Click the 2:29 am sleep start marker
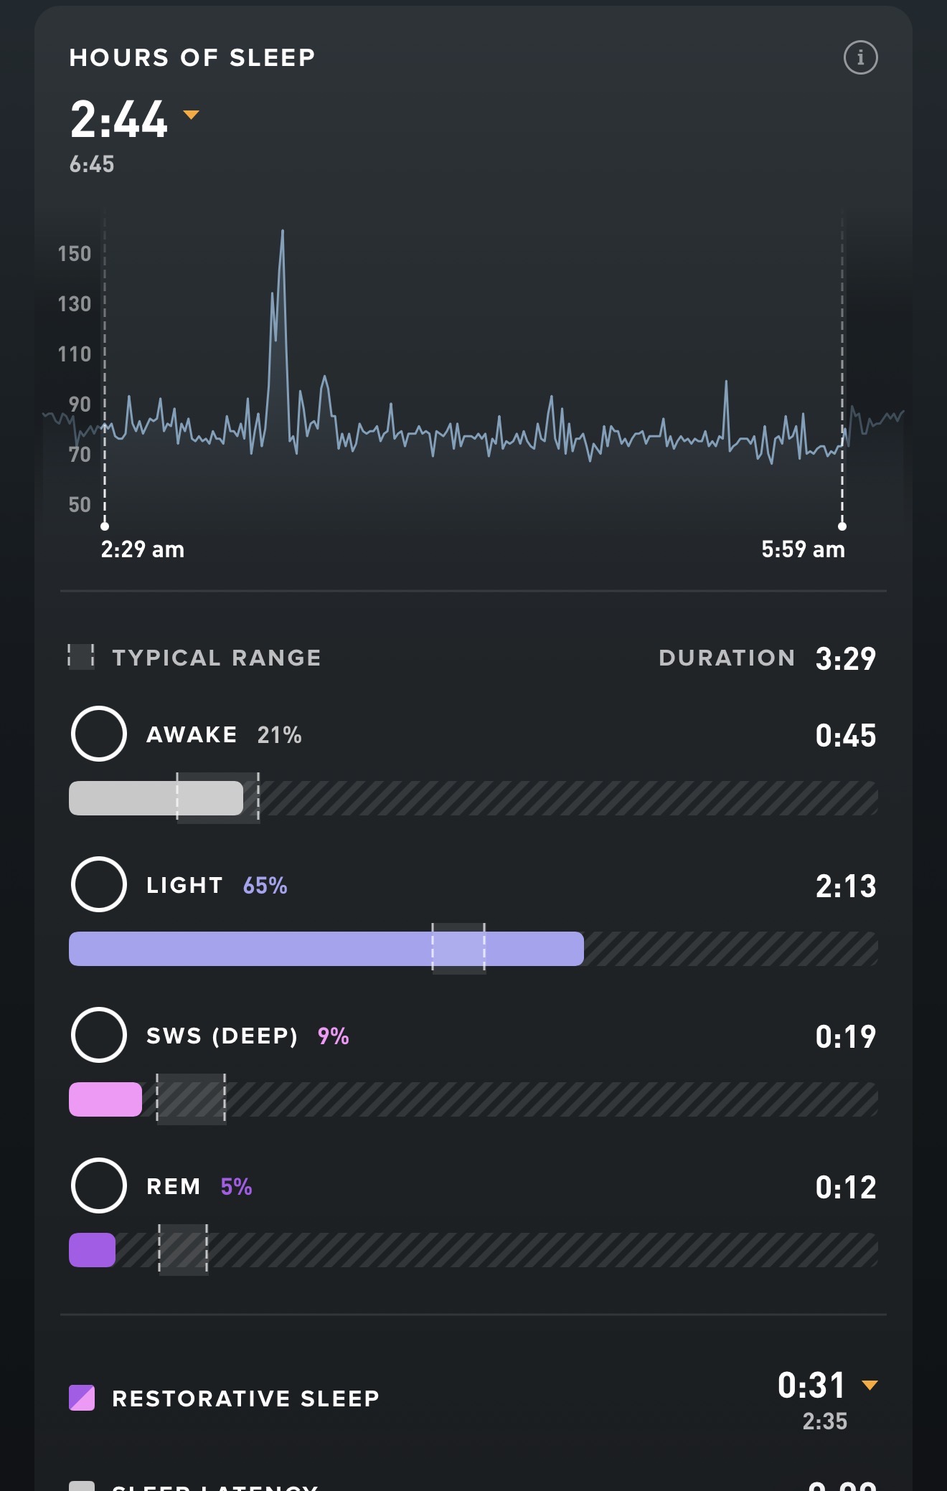Screen dimensions: 947x1491 pos(105,526)
